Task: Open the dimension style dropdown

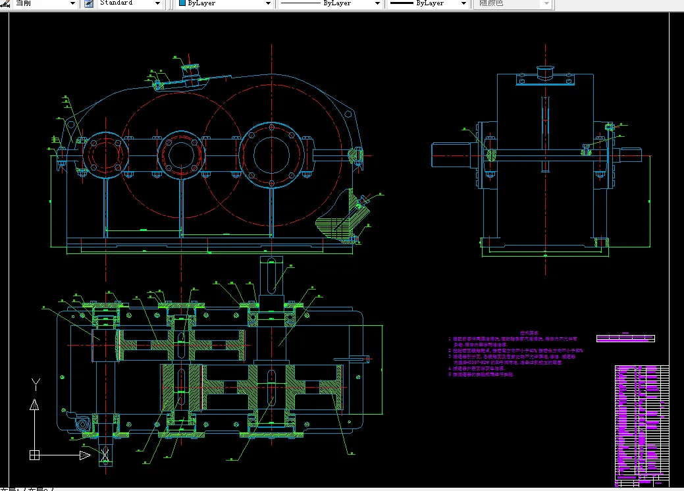Action: point(45,3)
